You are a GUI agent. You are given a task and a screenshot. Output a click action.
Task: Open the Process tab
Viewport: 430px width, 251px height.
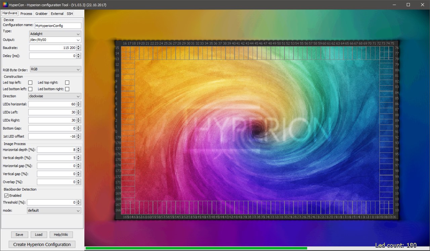coord(26,14)
